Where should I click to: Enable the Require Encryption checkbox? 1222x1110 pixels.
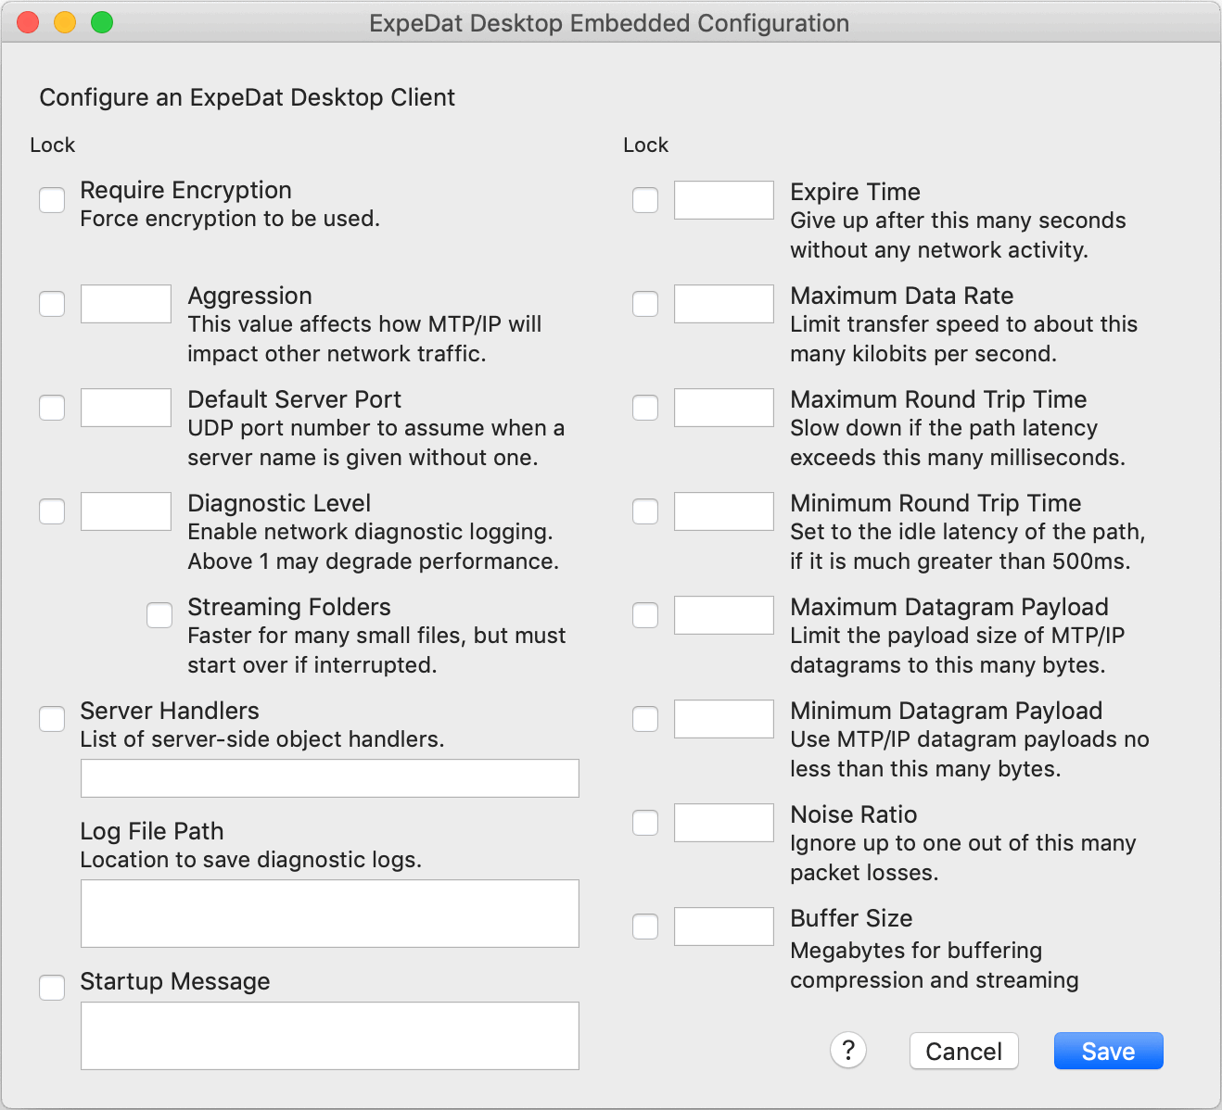(x=52, y=200)
